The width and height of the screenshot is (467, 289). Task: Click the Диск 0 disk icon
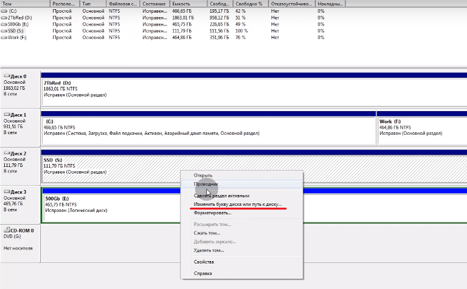pyautogui.click(x=7, y=76)
